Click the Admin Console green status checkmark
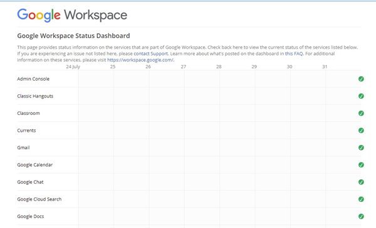 coord(361,79)
